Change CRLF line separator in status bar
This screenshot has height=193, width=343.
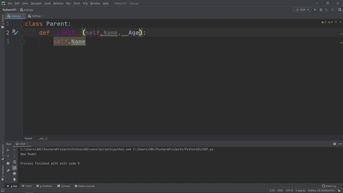pyautogui.click(x=280, y=191)
